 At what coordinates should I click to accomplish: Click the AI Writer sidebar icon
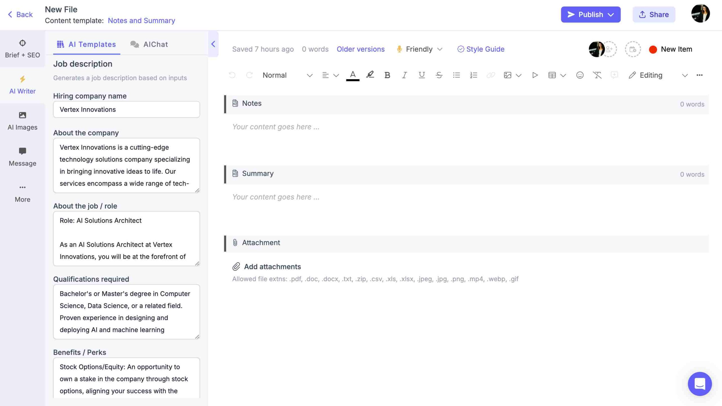[22, 84]
